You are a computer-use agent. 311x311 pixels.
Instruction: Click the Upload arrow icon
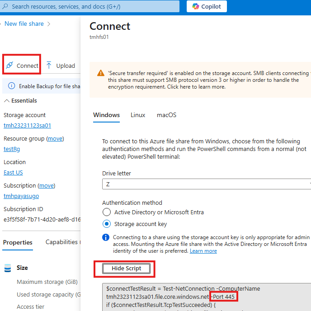49,65
